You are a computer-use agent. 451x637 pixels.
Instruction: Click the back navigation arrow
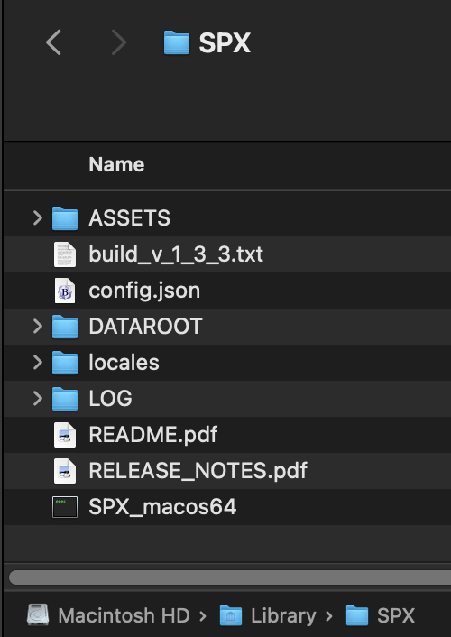click(53, 42)
